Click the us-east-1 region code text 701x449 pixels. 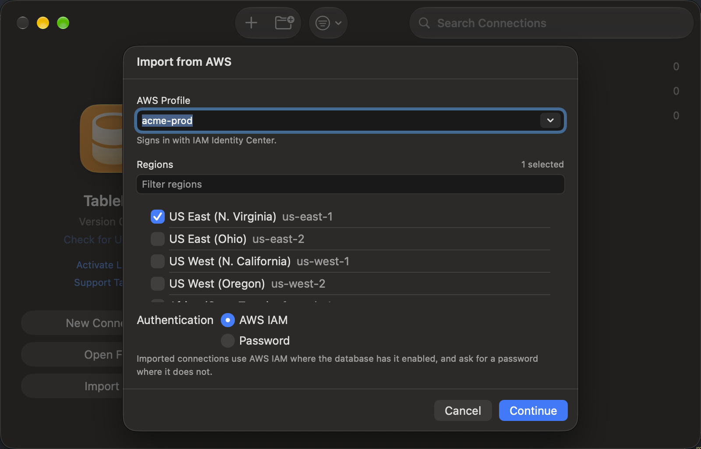308,217
